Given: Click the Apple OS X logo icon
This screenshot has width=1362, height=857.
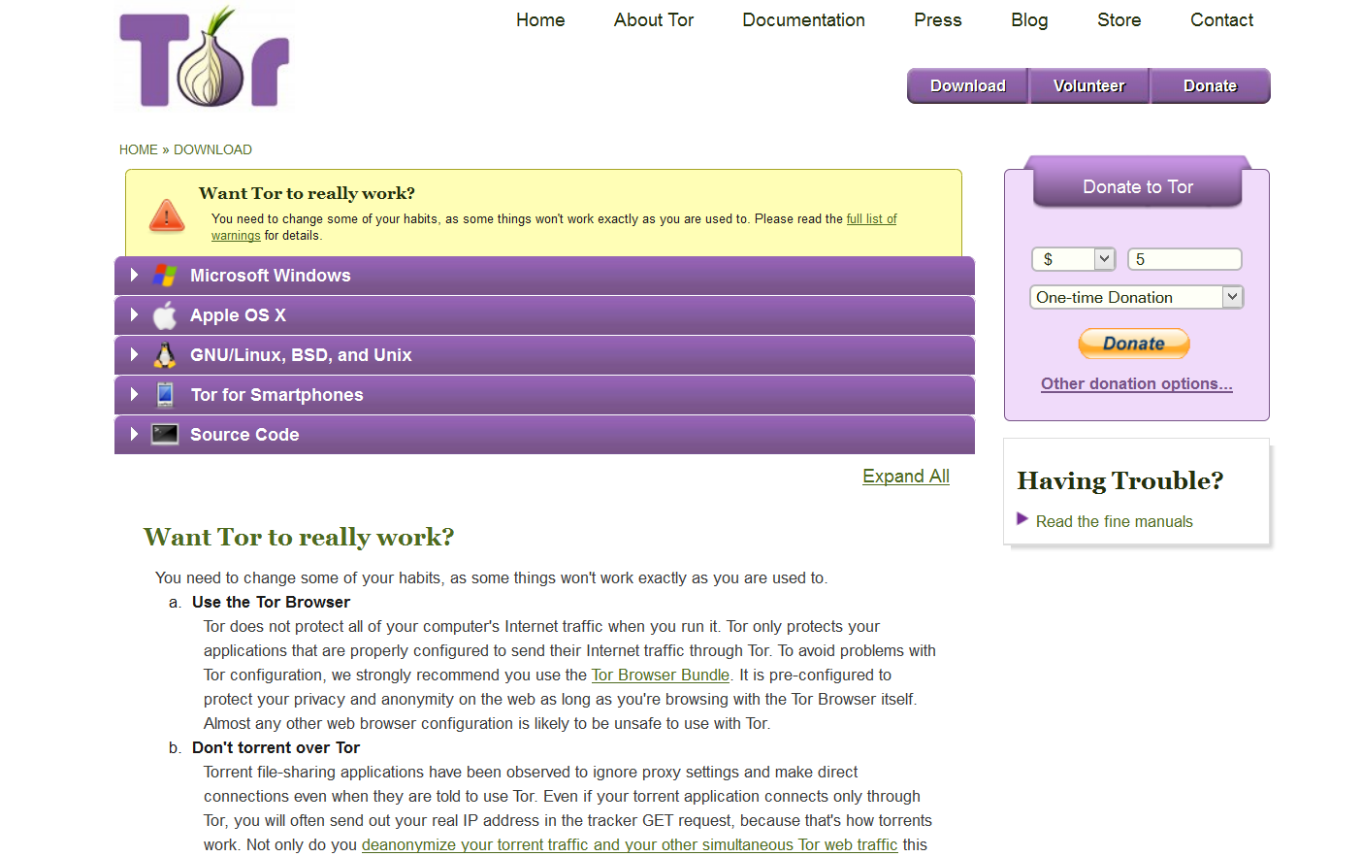Looking at the screenshot, I should [x=165, y=315].
